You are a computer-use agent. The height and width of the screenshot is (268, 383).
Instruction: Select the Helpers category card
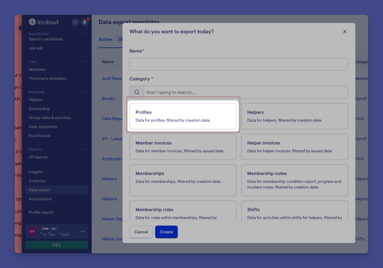tap(294, 116)
